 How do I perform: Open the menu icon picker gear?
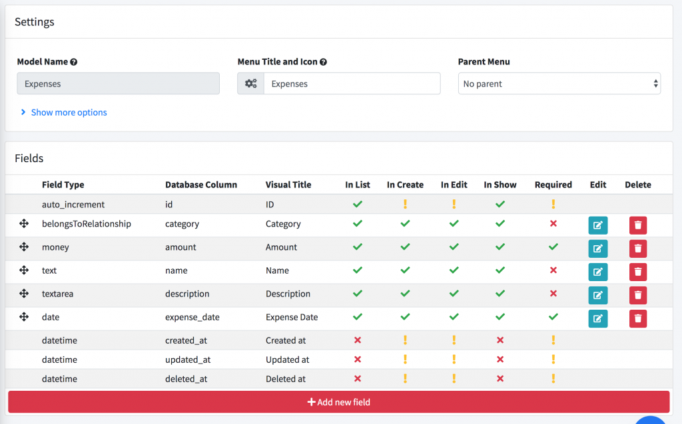[x=250, y=83]
